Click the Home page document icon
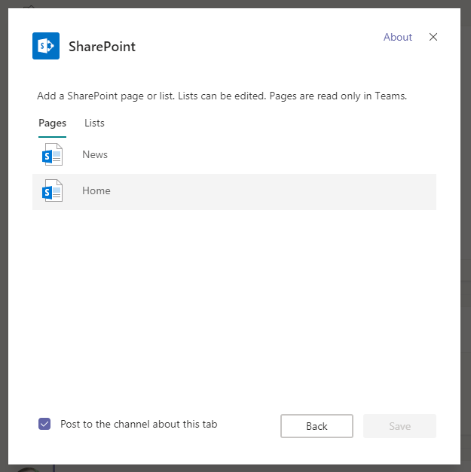 (x=53, y=191)
